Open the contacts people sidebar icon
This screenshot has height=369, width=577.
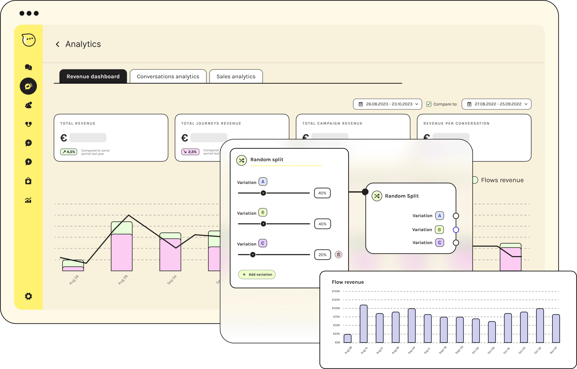tap(28, 105)
